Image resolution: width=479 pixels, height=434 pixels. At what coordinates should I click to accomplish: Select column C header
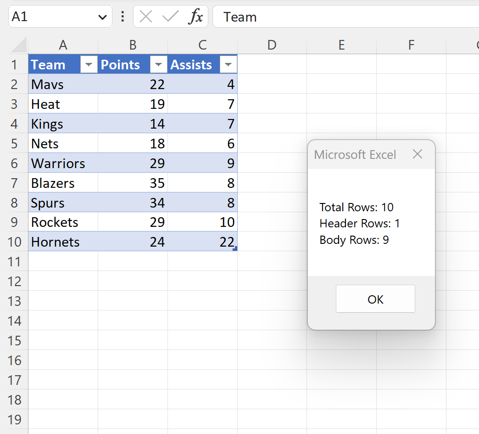(202, 45)
